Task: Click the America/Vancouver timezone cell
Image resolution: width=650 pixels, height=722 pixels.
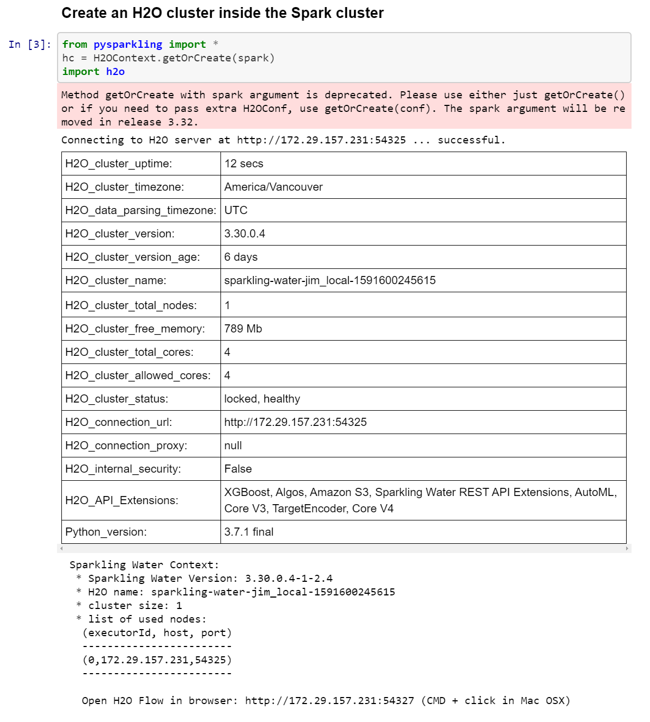Action: [273, 186]
